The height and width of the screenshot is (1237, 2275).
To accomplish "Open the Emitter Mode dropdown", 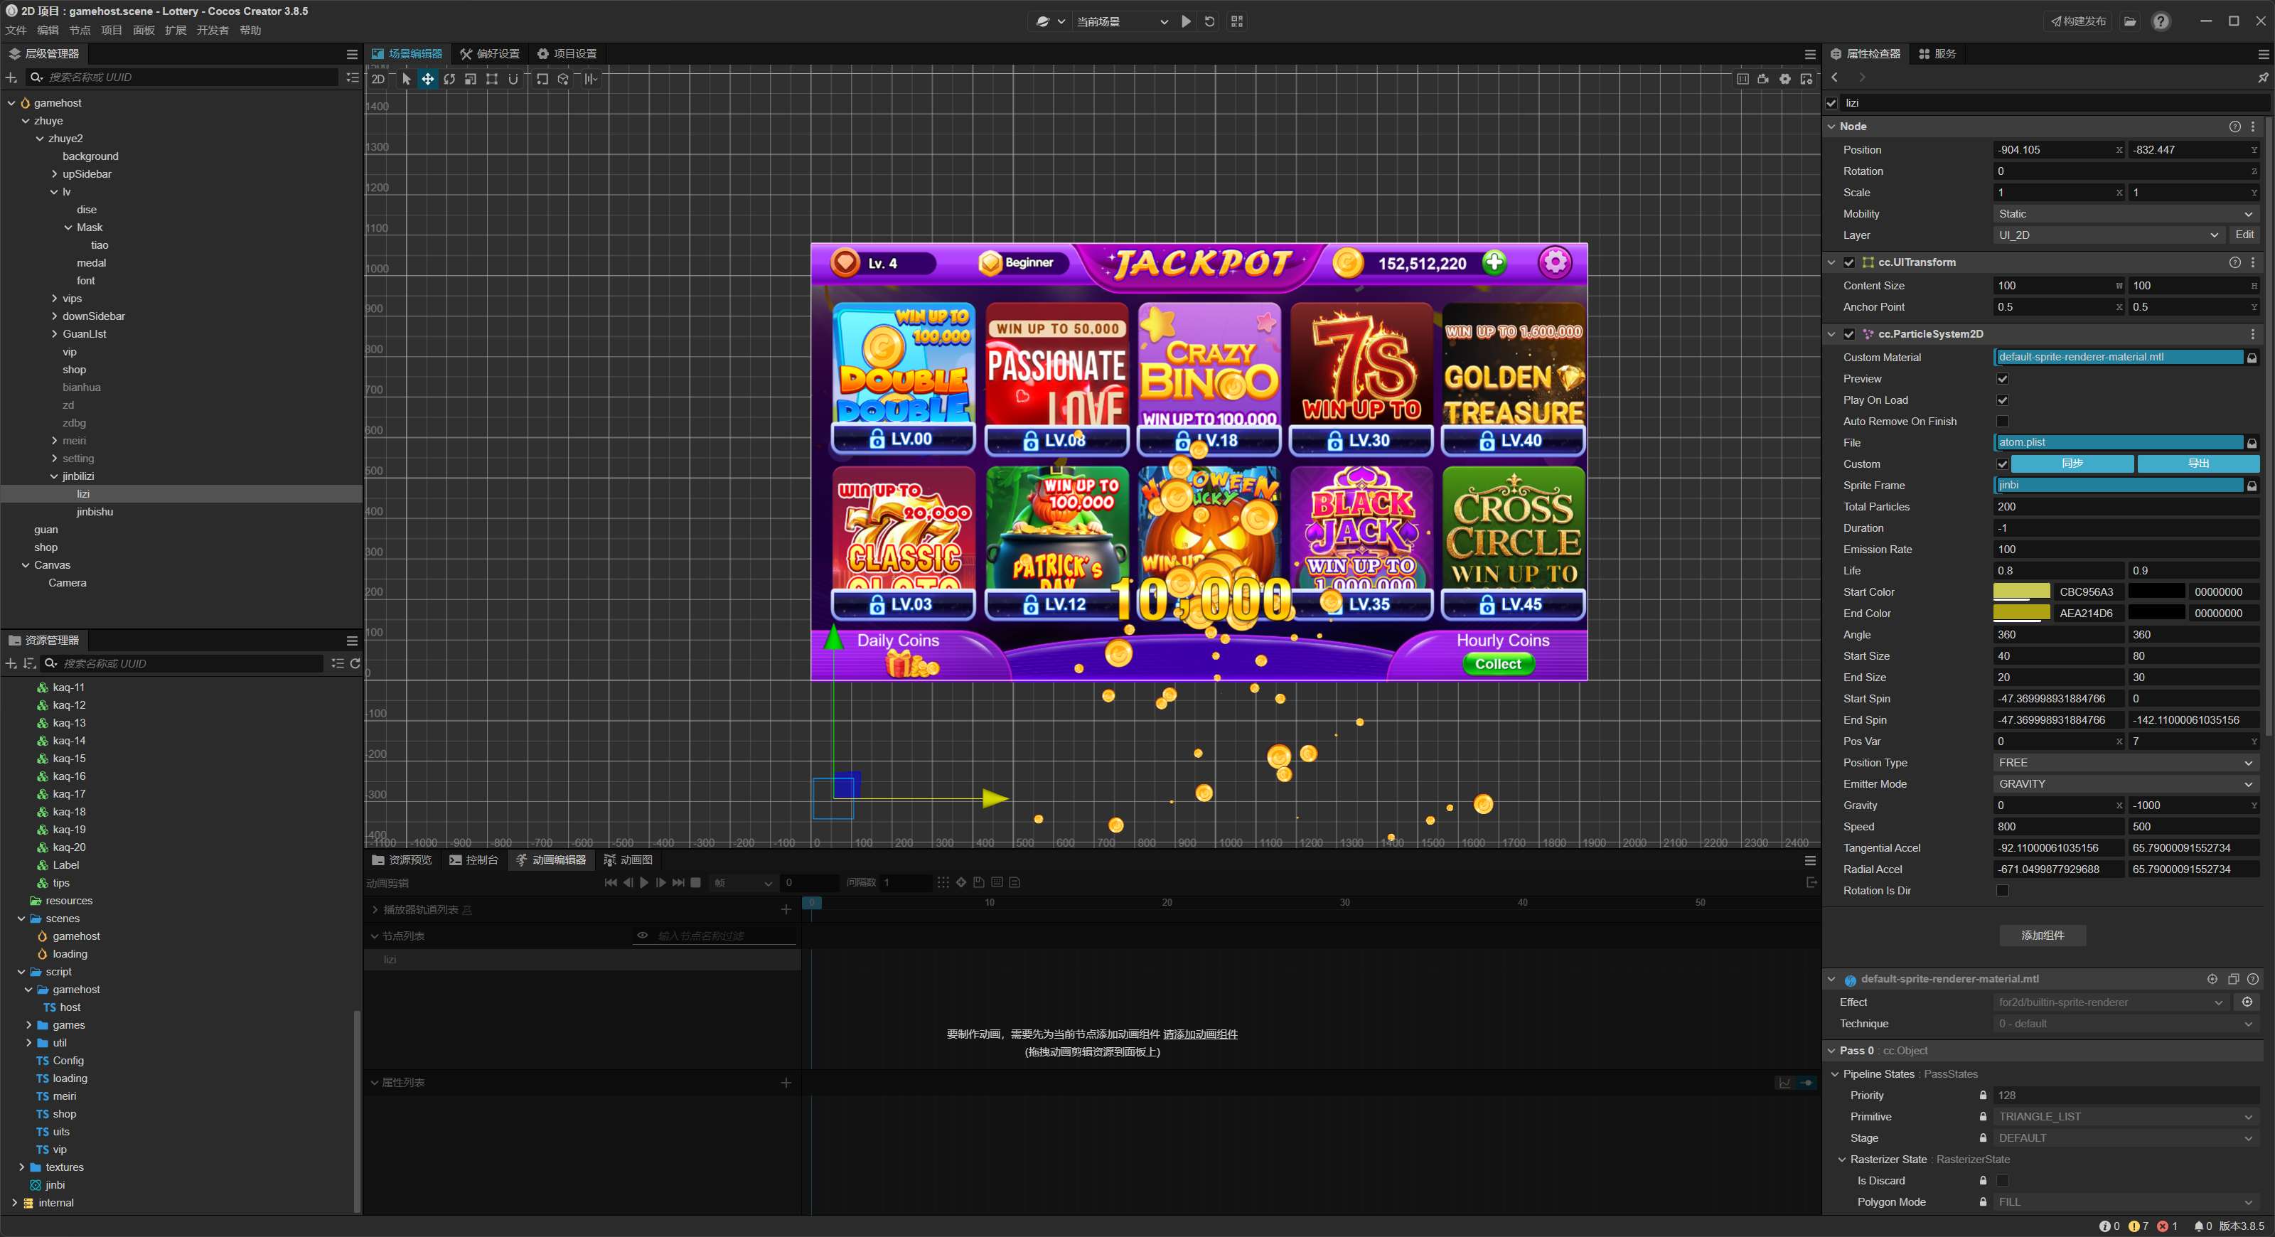I will (x=2124, y=784).
